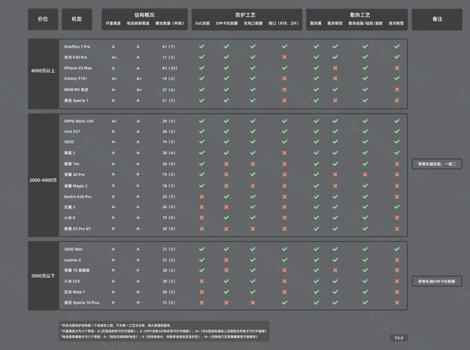Click the SIM卡托胶圈 cross for 魅族 16s
Image resolution: width=470 pixels, height=350 pixels.
tap(227, 164)
